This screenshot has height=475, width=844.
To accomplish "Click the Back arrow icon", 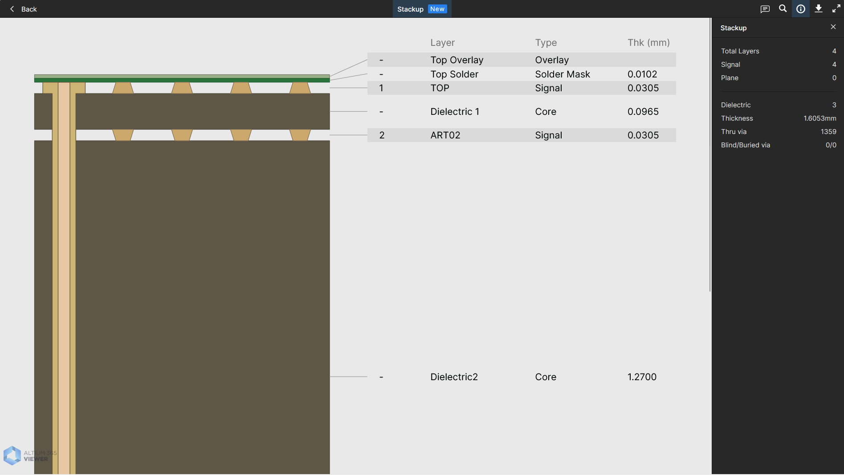I will pos(12,9).
